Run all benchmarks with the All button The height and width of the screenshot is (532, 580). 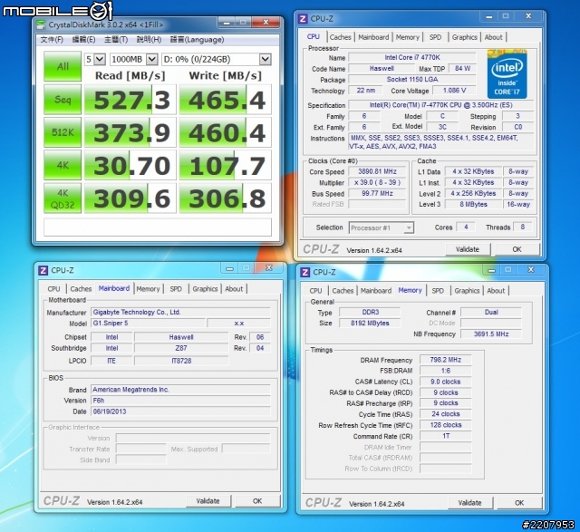(x=63, y=66)
